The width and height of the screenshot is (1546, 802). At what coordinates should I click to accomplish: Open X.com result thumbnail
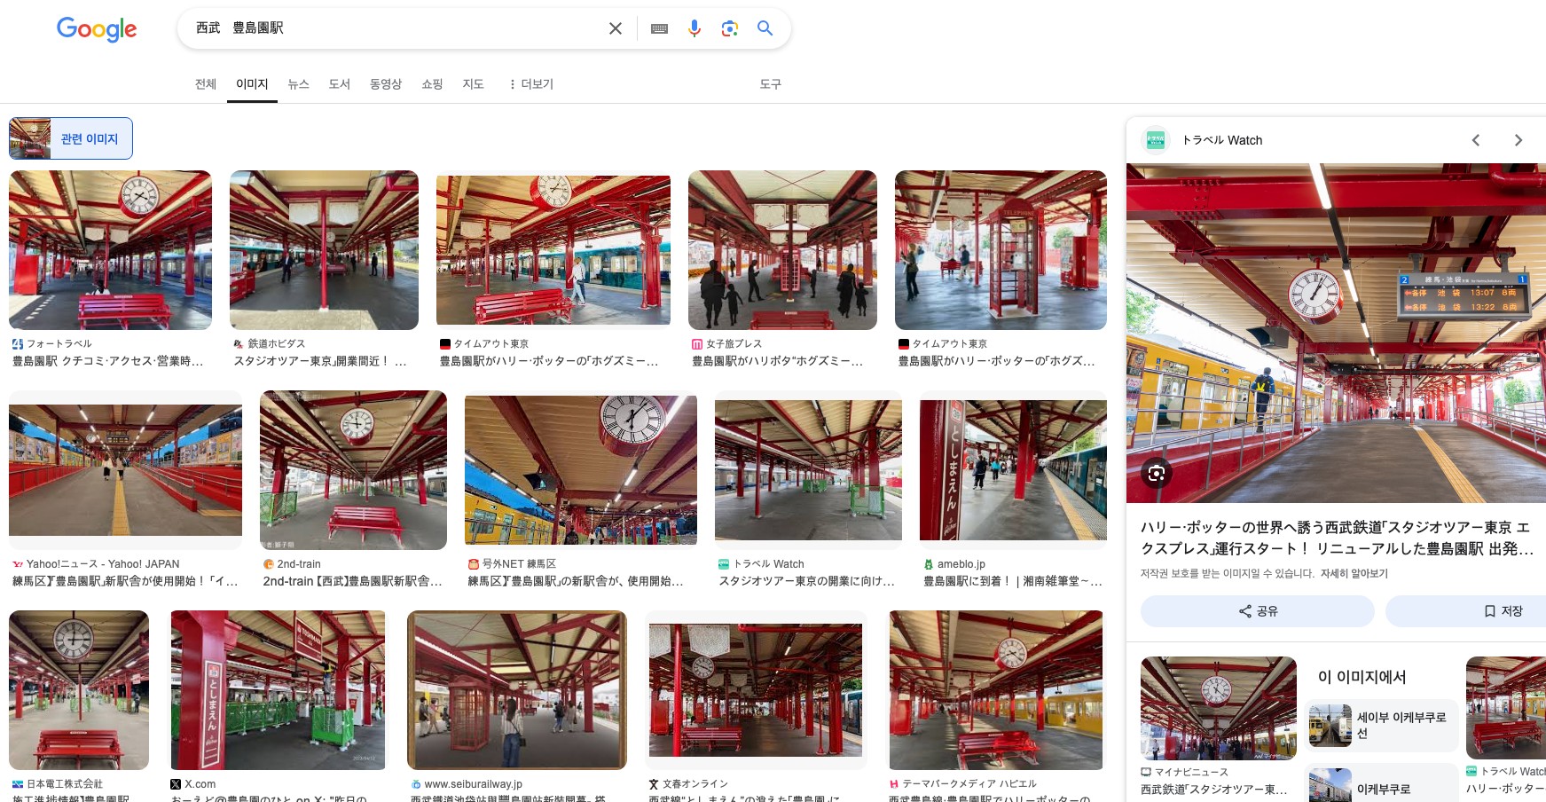pyautogui.click(x=279, y=690)
